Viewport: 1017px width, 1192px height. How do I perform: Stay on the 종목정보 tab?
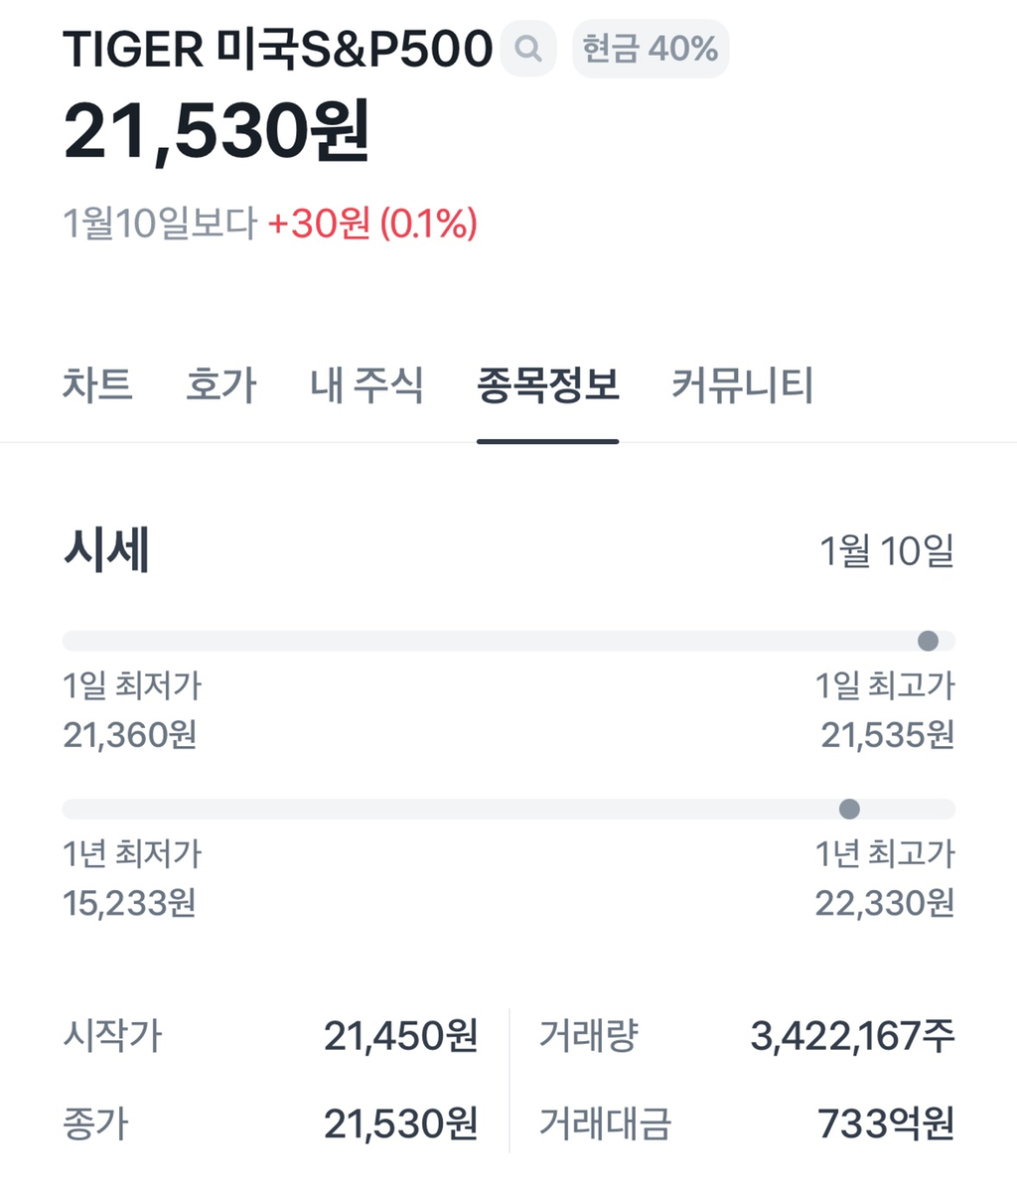[549, 387]
